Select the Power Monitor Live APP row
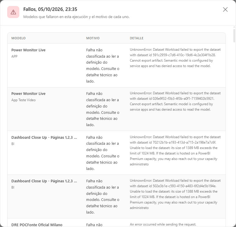Viewport: 236px width, 227px height. pyautogui.click(x=117, y=65)
